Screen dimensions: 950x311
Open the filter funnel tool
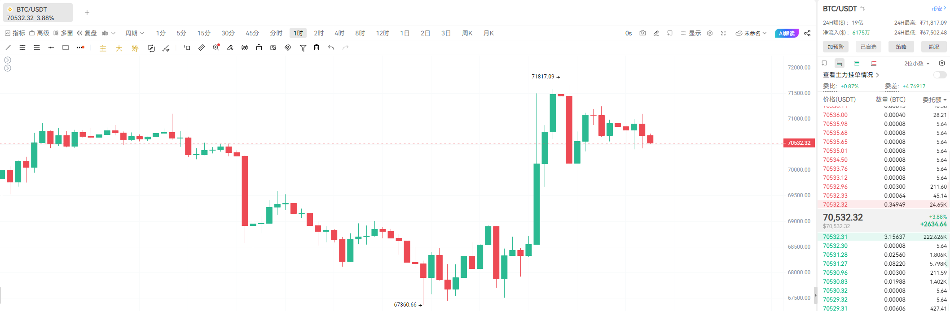point(303,48)
